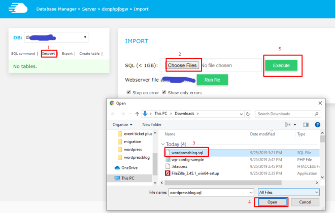The width and height of the screenshot is (335, 213).
Task: Select This PC in address path
Action: 161,114
